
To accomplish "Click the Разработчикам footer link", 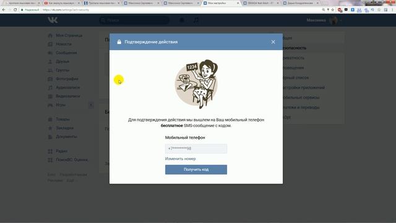I will tap(74, 175).
